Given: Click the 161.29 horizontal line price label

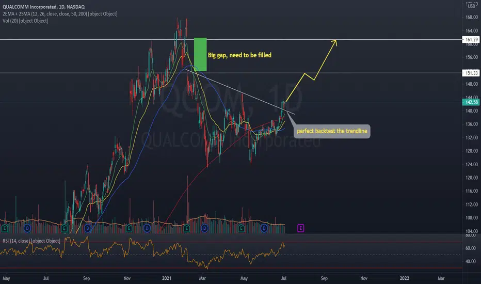Looking at the screenshot, I should point(471,40).
